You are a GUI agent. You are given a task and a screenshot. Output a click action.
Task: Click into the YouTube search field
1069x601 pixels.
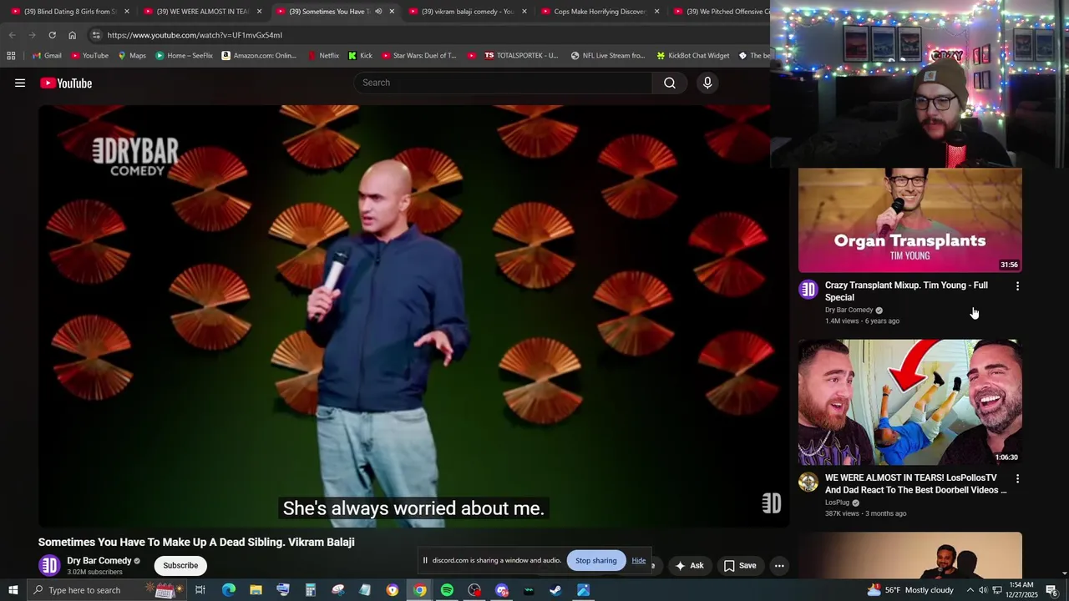coord(504,83)
